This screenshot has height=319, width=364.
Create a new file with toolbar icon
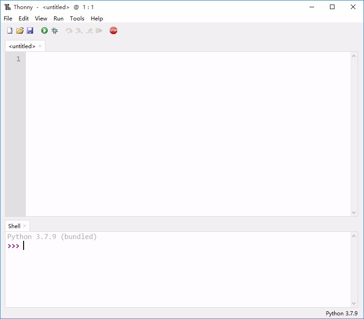(x=10, y=30)
